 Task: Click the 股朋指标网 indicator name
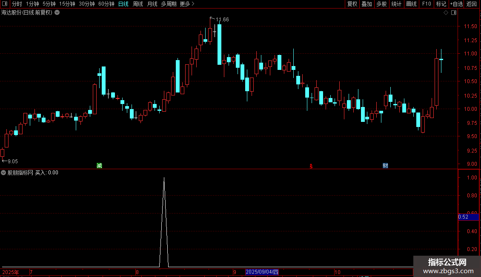pyautogui.click(x=20, y=173)
